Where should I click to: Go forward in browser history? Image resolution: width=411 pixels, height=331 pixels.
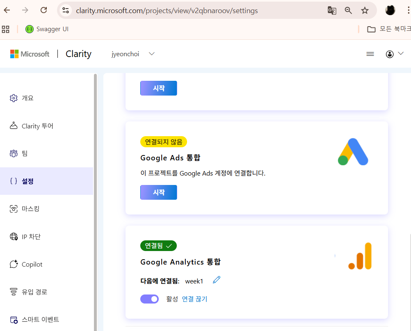(25, 10)
